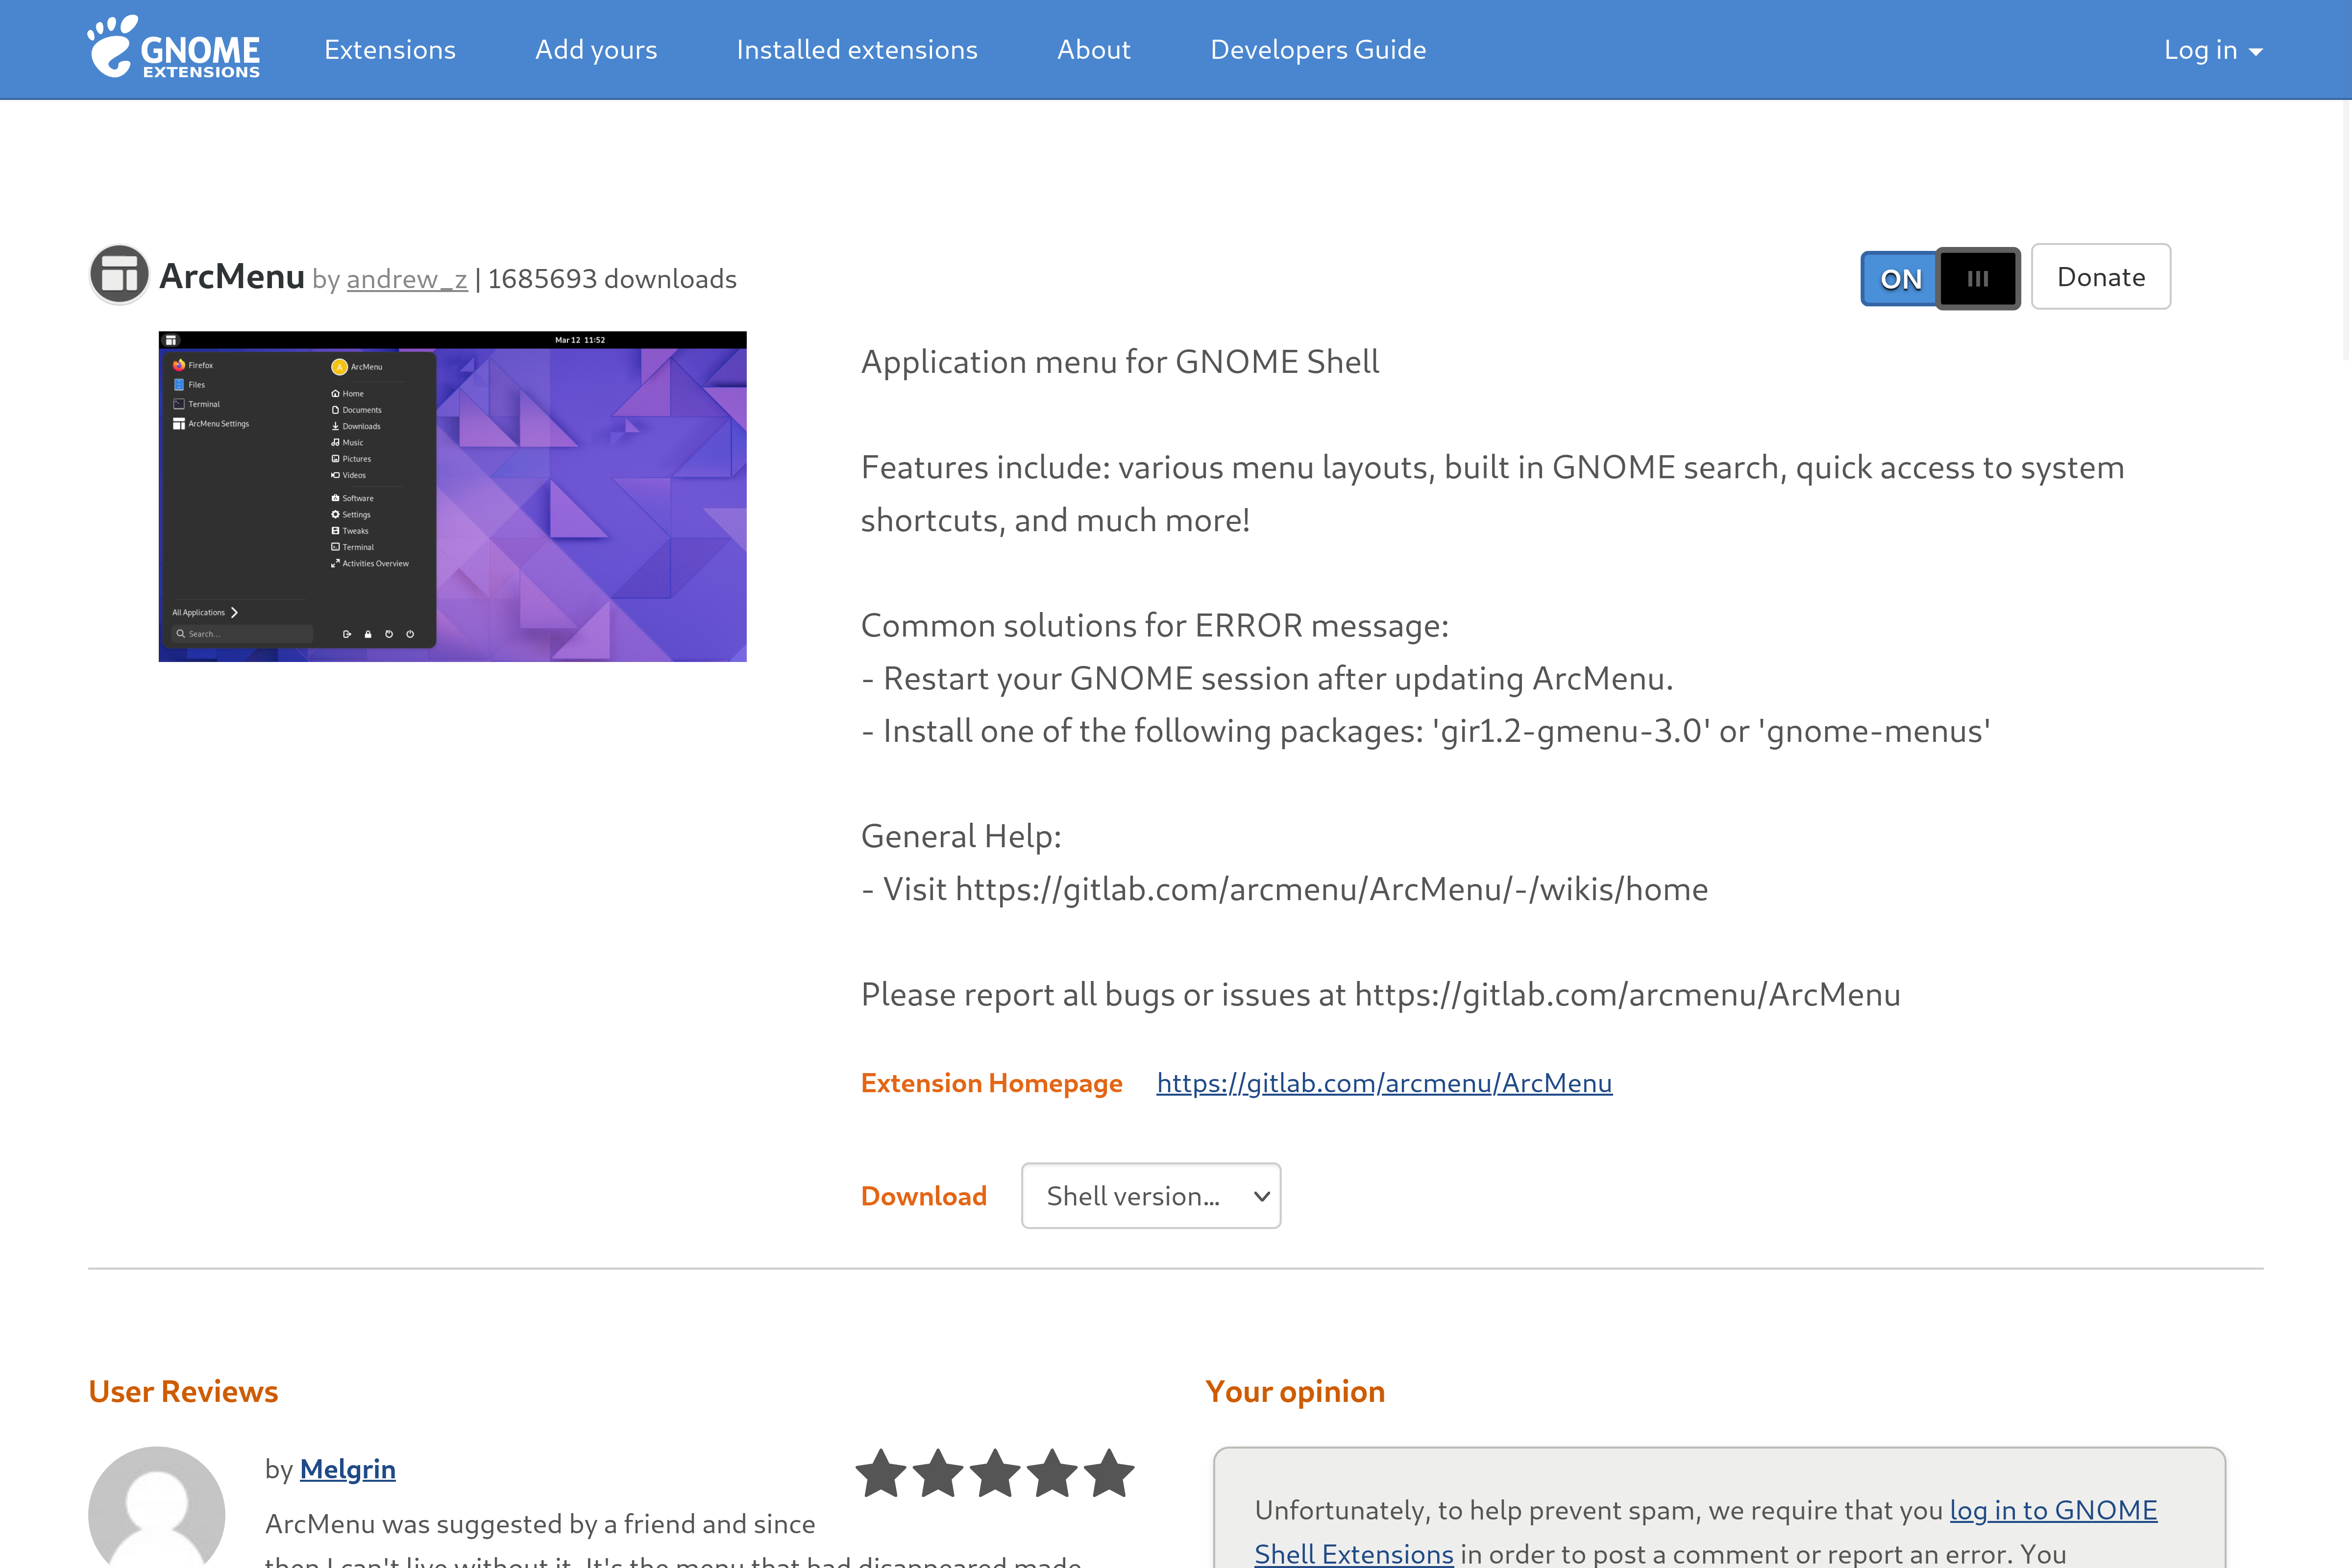Enable the ArcMenu ON toggle

tap(1901, 276)
